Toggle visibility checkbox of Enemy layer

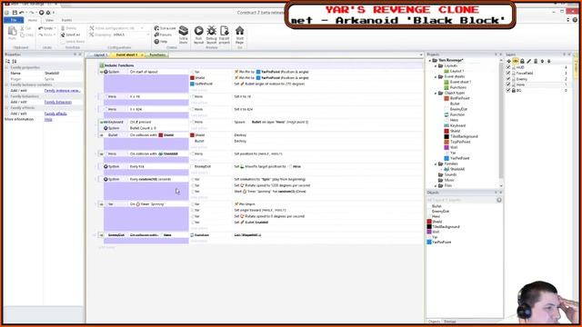point(508,79)
